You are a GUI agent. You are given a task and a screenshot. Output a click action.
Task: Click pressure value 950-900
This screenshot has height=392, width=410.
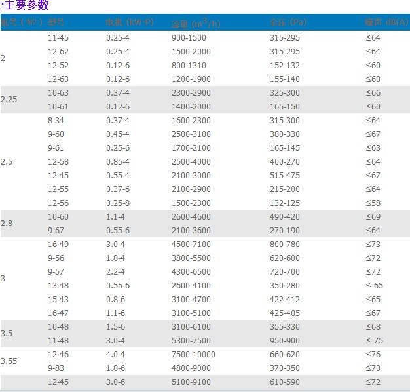click(285, 340)
